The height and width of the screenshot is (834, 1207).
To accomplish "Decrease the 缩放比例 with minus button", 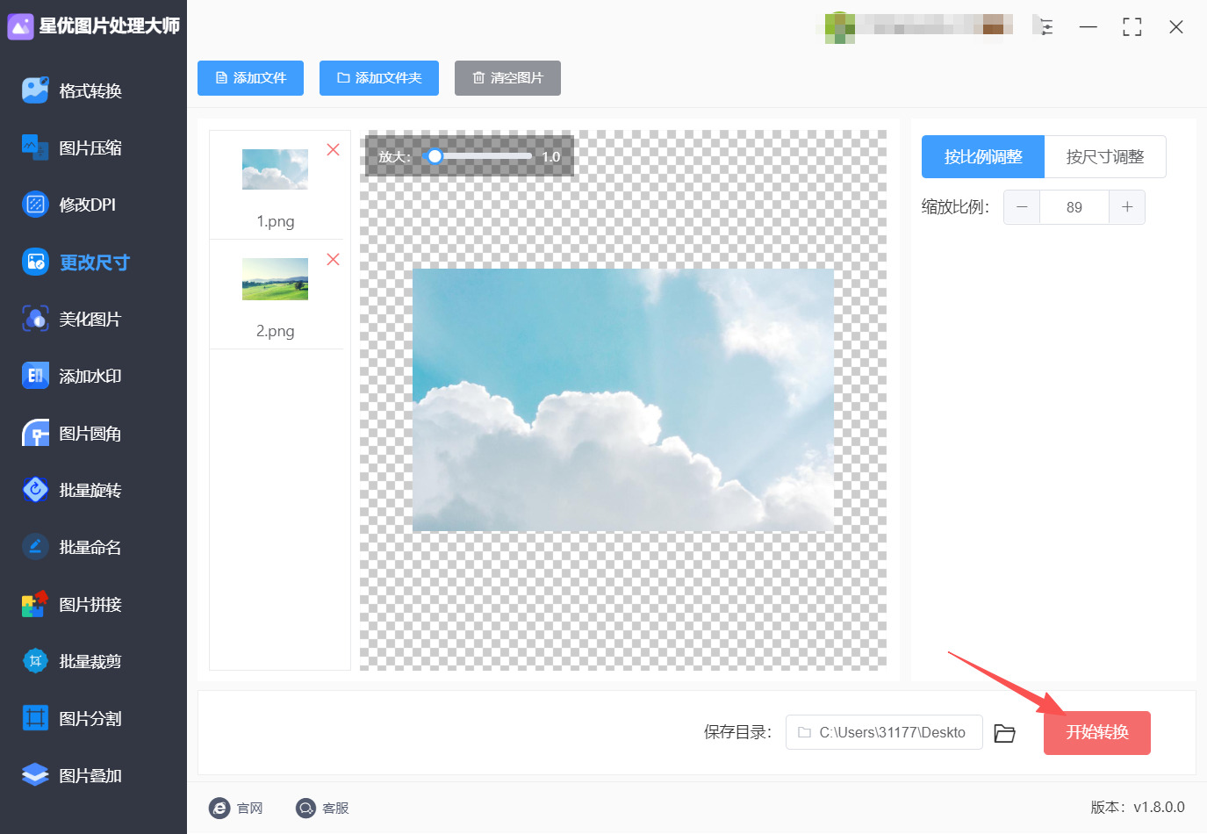I will coord(1022,207).
